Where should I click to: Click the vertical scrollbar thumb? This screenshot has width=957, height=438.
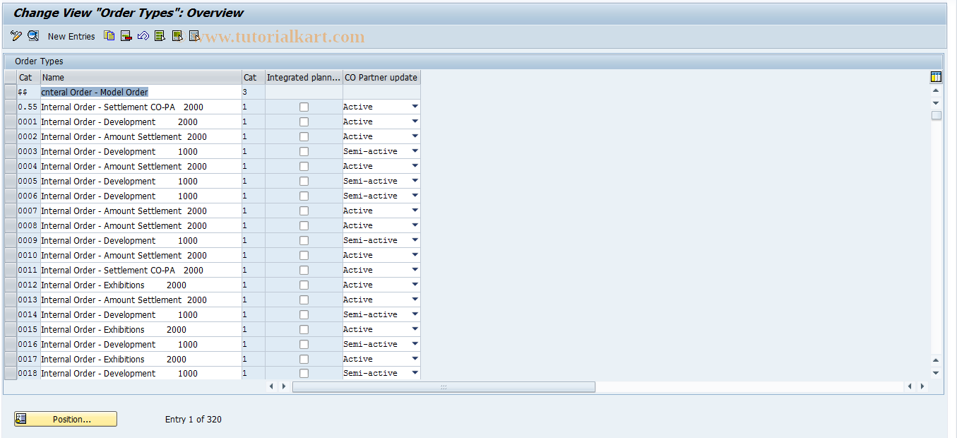[x=936, y=115]
